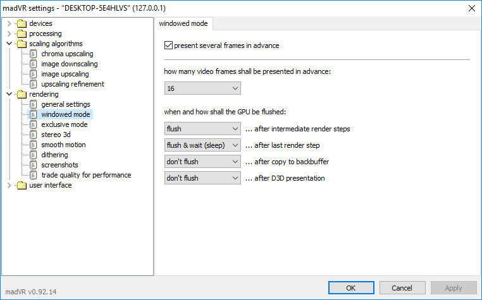Click the image downscaling page icon
482x300 pixels.
coord(33,64)
